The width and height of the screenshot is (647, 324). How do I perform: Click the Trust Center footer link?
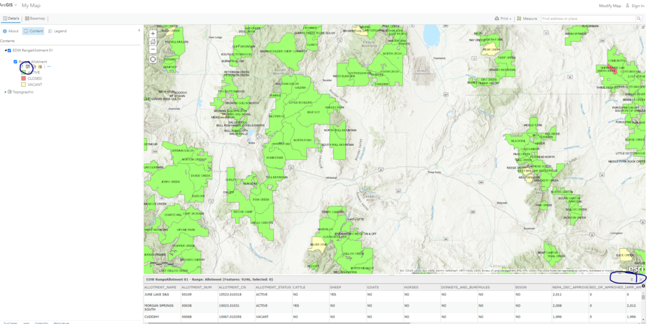[10, 323]
